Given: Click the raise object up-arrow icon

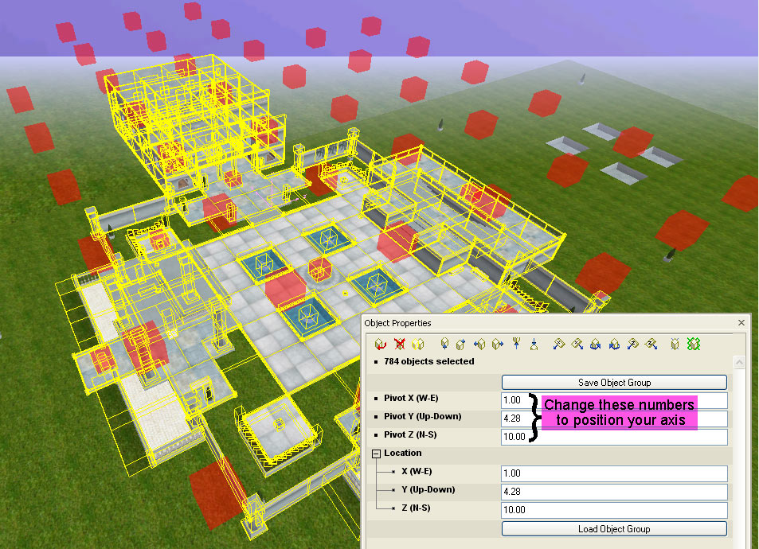Looking at the screenshot, I should pyautogui.click(x=517, y=344).
